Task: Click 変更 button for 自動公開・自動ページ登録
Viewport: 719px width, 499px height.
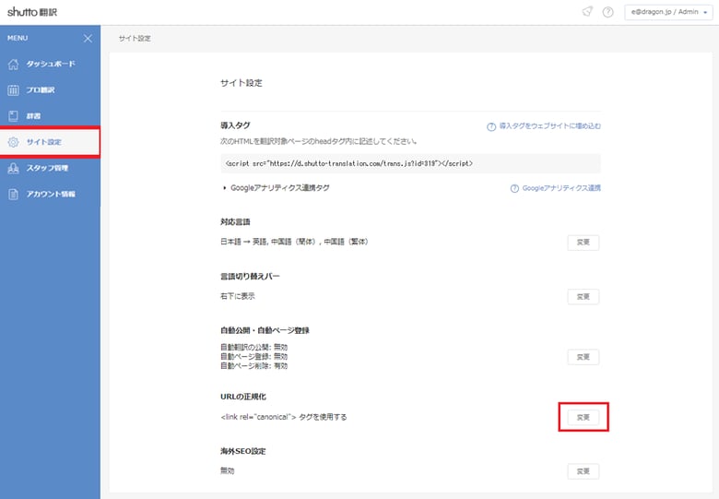Action: tap(583, 357)
